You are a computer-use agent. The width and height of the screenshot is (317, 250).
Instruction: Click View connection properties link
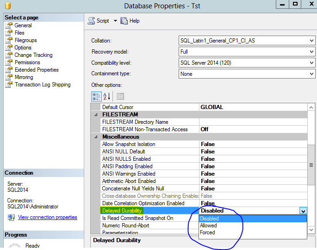(x=47, y=217)
